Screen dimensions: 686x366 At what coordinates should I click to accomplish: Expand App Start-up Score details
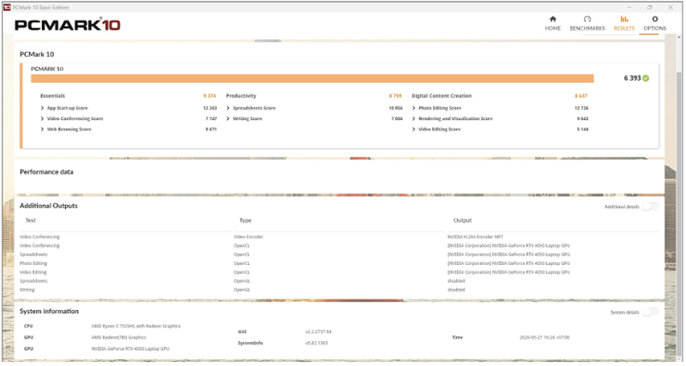(42, 108)
